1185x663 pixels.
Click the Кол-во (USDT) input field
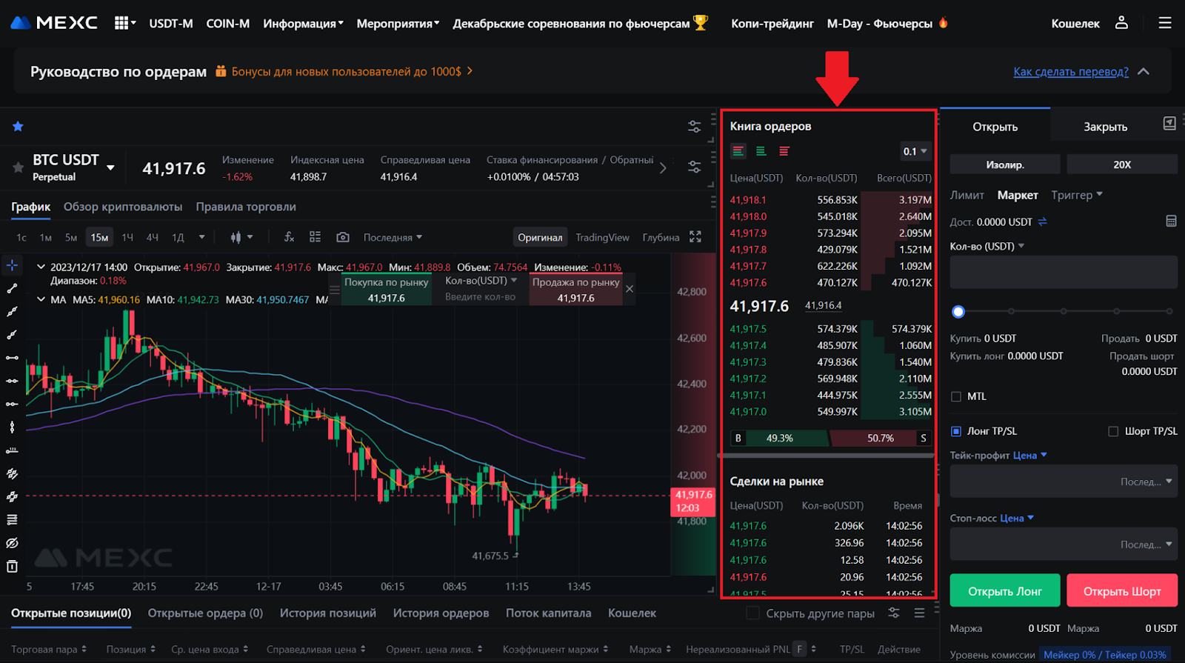[x=1063, y=273]
